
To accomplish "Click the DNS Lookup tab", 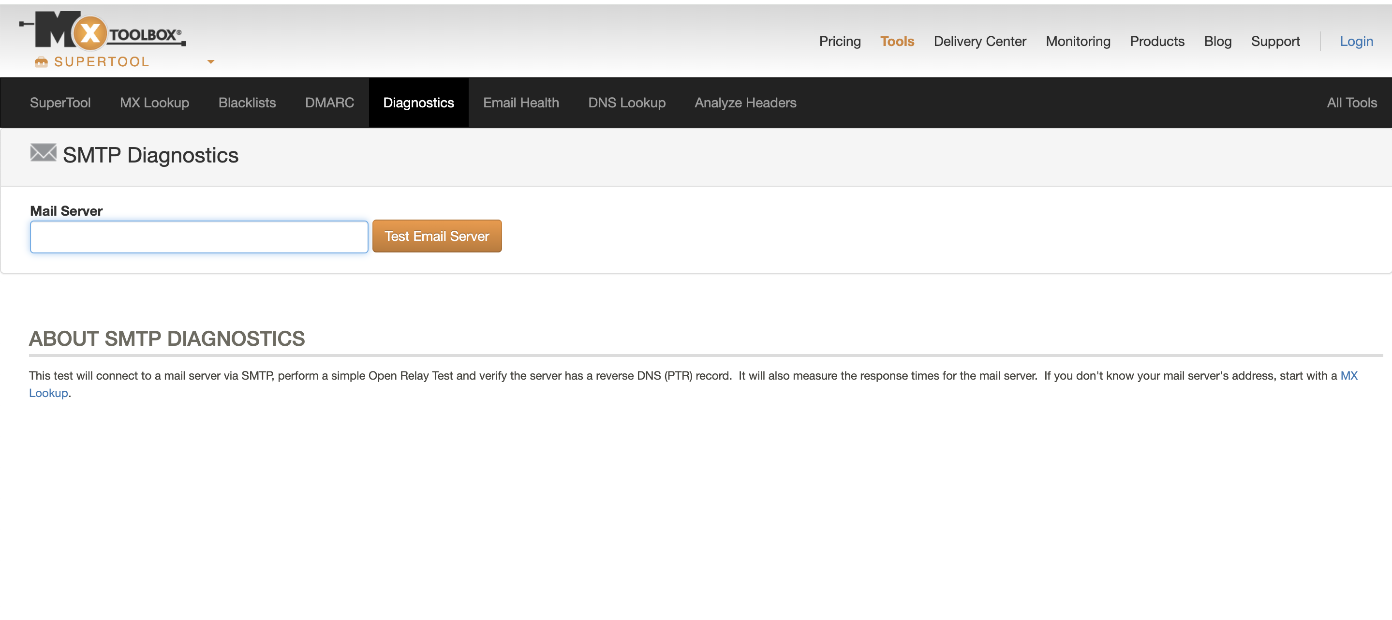I will click(628, 101).
